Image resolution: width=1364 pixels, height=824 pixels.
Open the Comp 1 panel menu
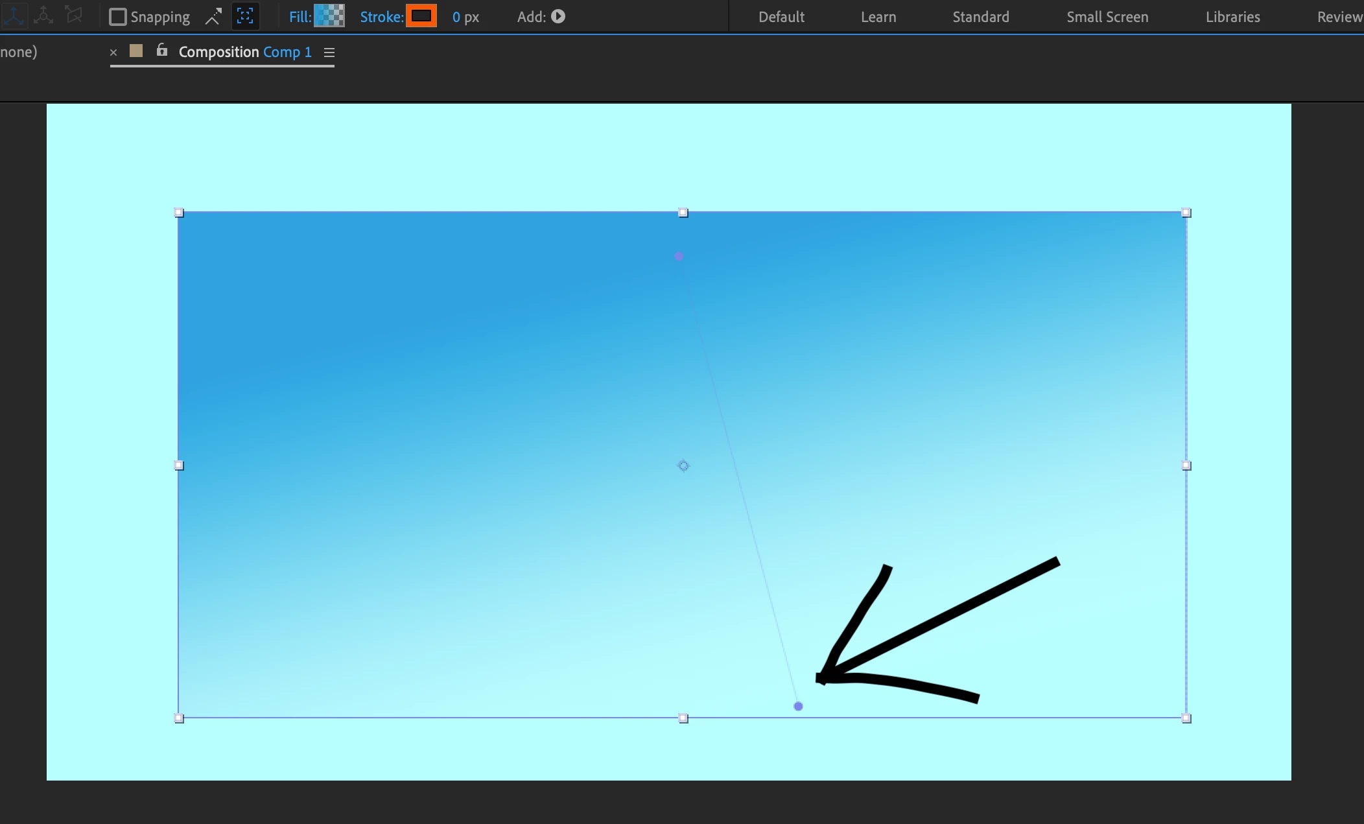click(x=329, y=53)
